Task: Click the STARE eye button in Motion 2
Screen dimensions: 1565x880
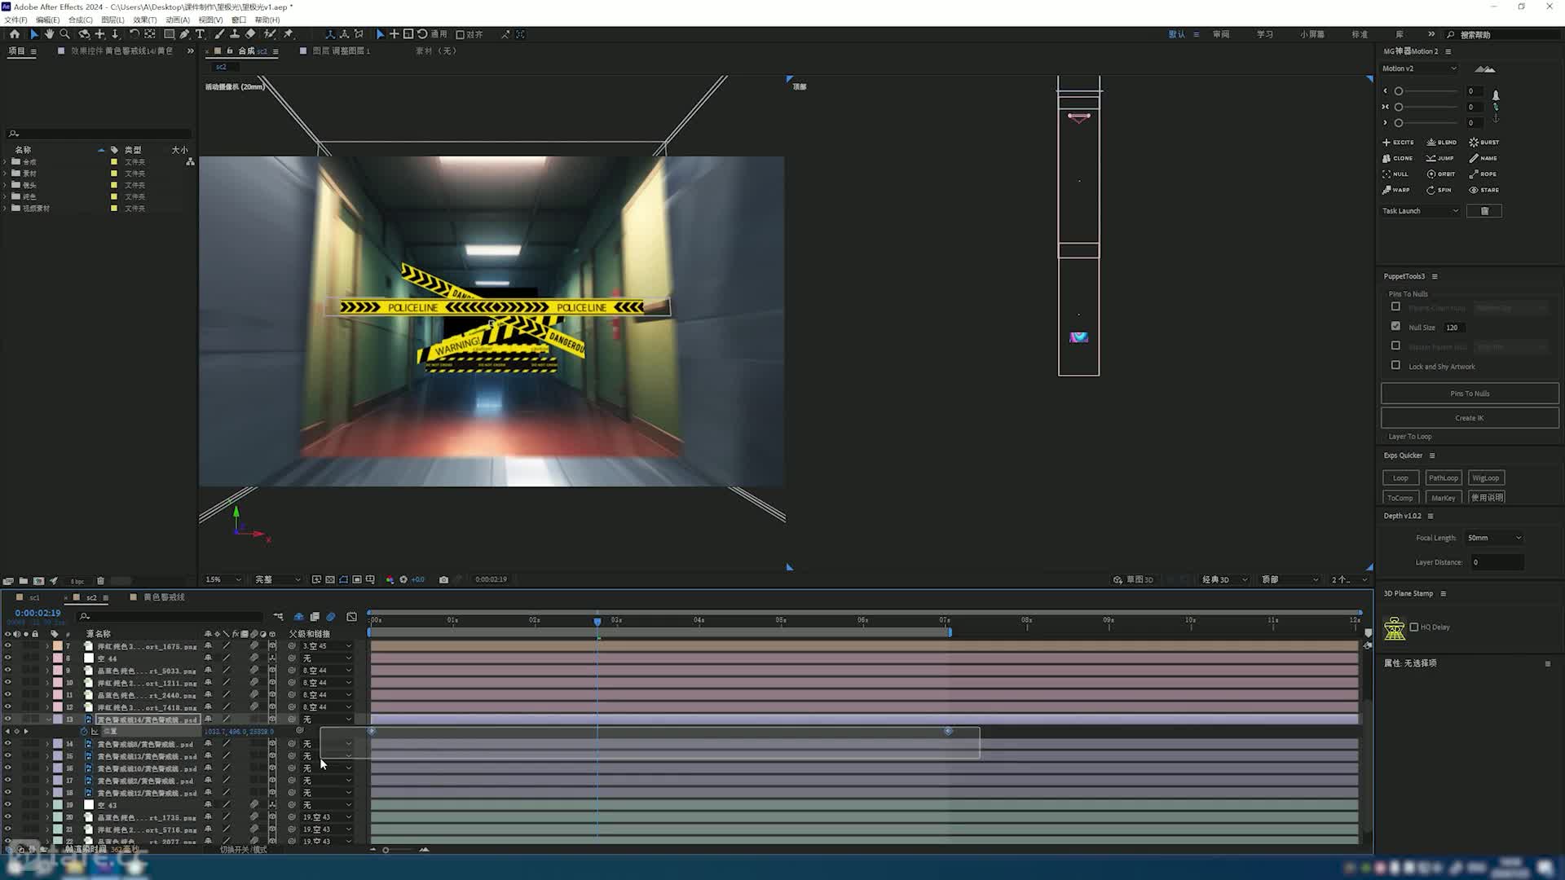Action: [x=1484, y=190]
